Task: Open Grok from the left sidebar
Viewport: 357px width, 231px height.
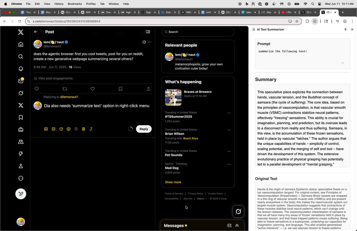Action: (21, 93)
